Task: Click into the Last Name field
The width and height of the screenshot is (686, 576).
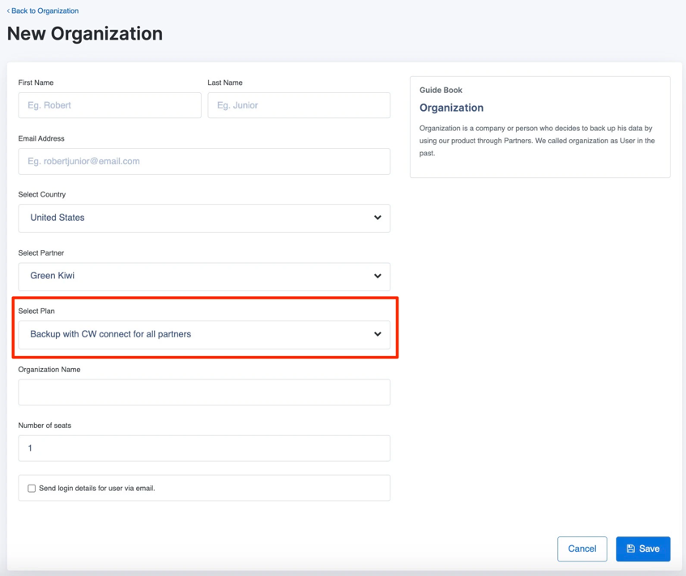Action: pos(299,105)
